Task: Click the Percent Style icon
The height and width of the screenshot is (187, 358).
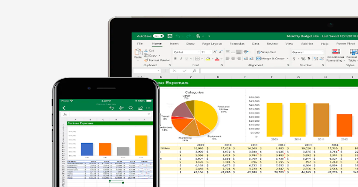Action: (x=303, y=59)
